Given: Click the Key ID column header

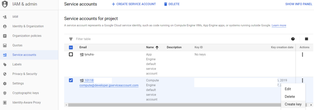Looking at the screenshot, I should pyautogui.click(x=199, y=47).
